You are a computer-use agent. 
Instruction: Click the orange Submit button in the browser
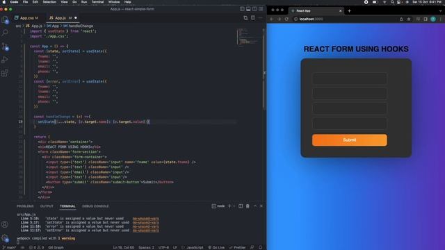349,140
